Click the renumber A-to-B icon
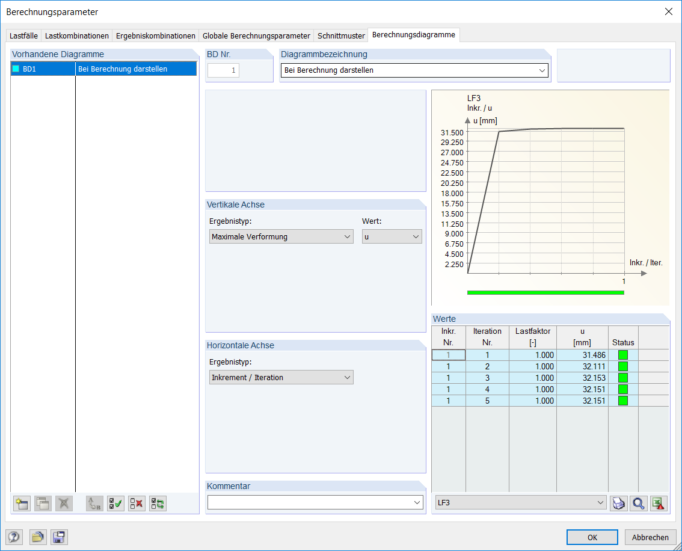This screenshot has height=551, width=682. click(x=94, y=503)
